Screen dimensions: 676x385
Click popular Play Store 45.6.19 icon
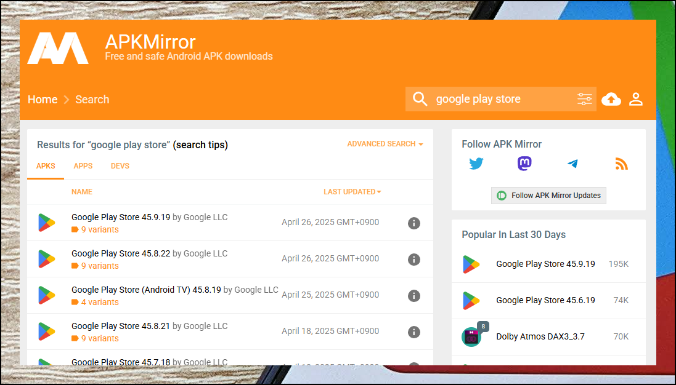click(x=471, y=301)
